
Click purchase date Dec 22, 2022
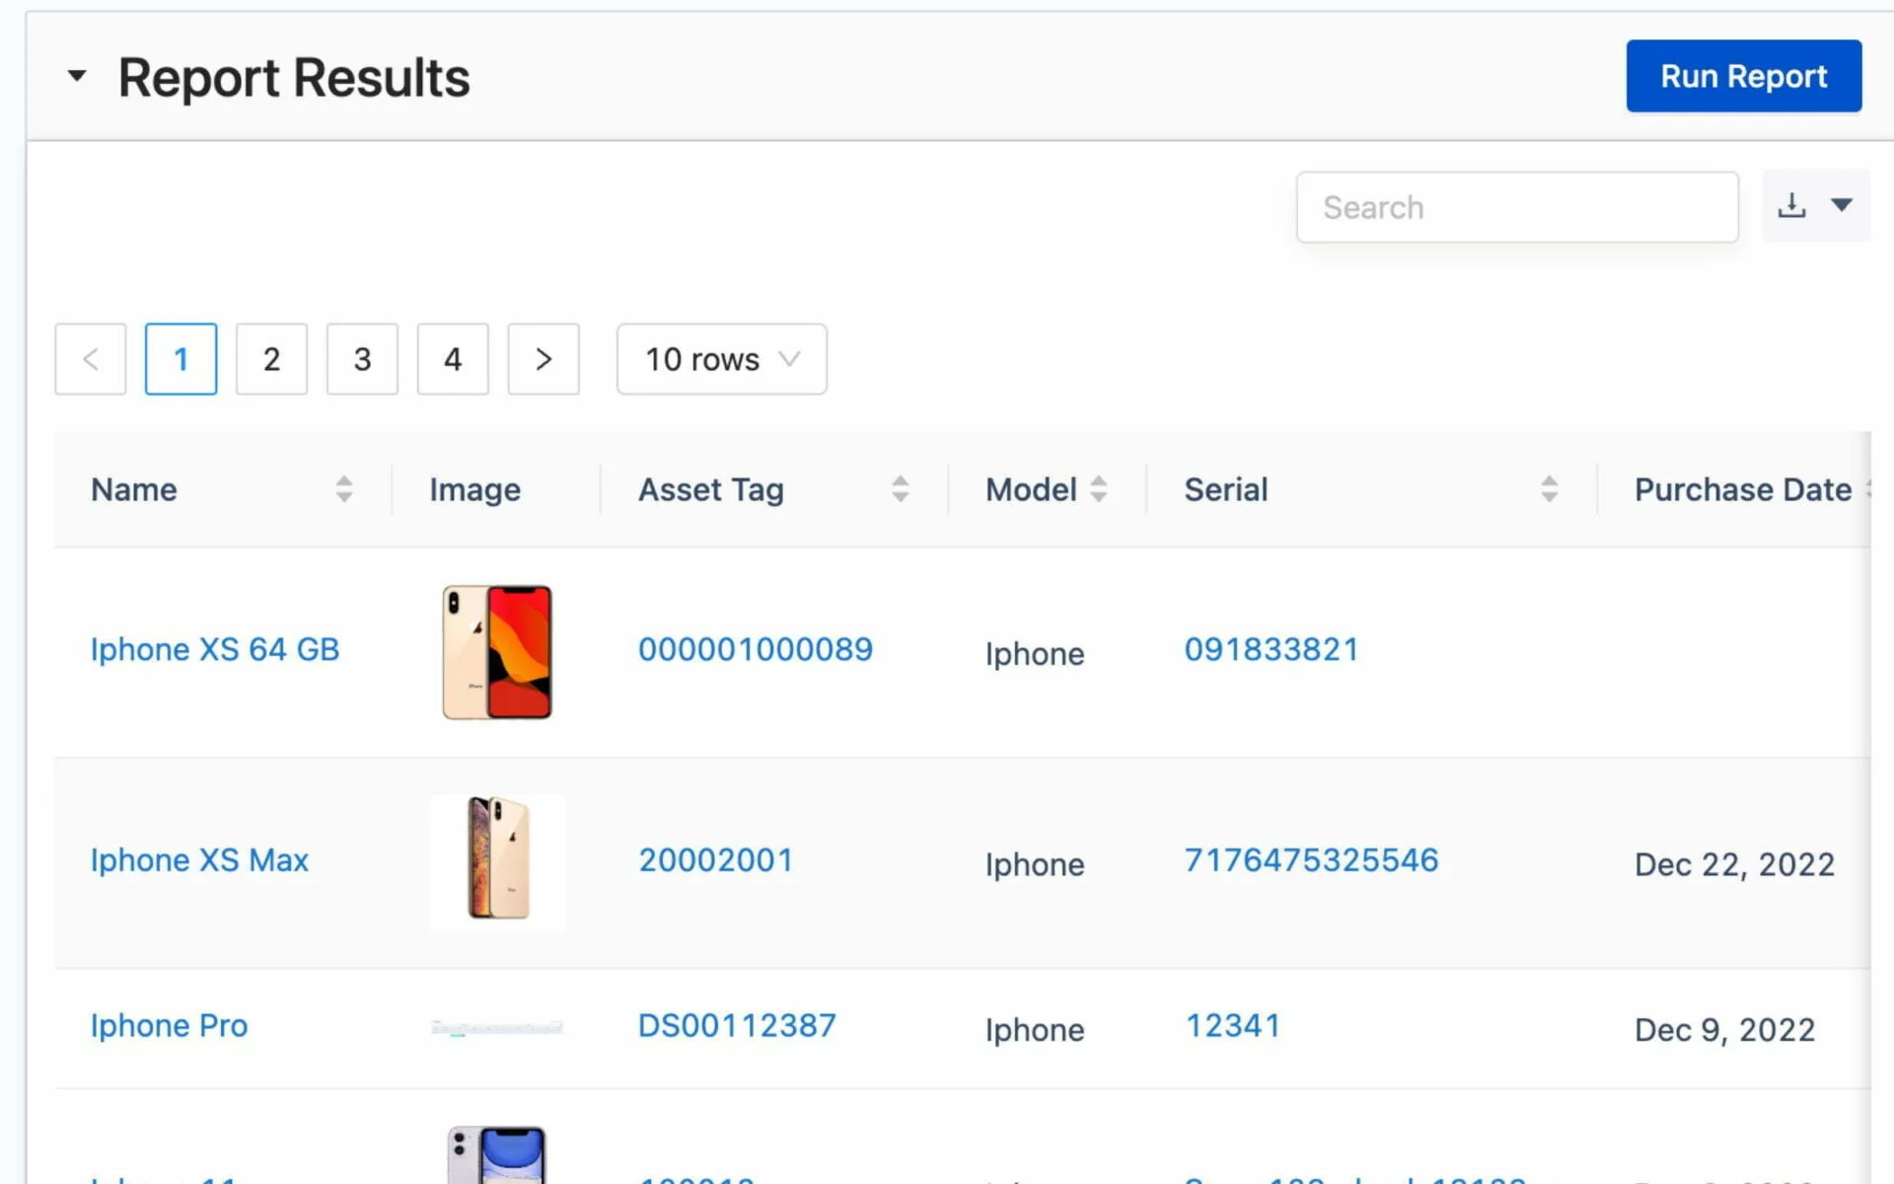[x=1734, y=865]
